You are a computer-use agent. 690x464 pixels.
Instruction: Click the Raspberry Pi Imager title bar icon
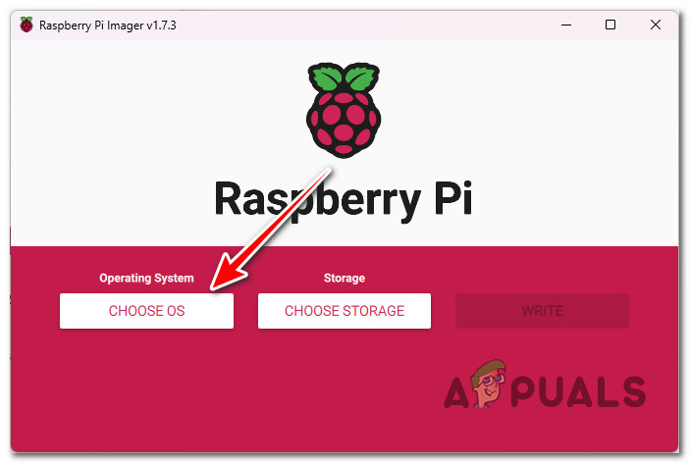click(27, 25)
